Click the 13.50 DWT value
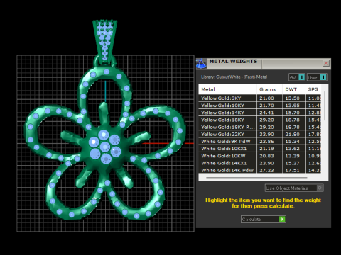Viewport: 341px width, 255px height. tap(293, 98)
